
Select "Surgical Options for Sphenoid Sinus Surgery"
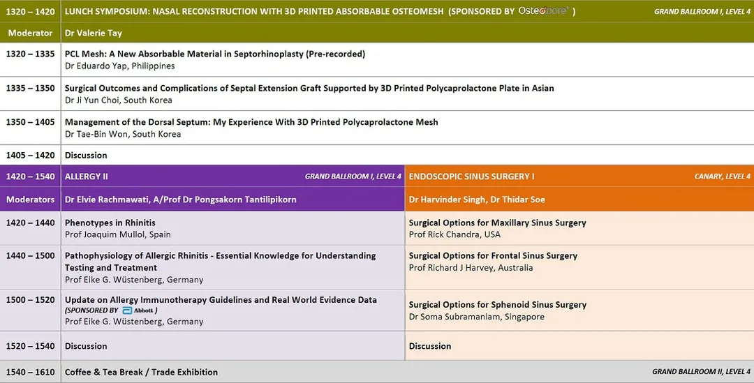[498, 305]
